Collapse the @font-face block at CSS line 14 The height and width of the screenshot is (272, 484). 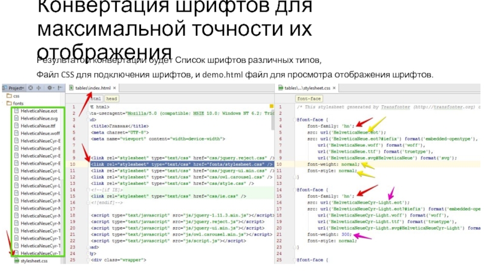(295, 190)
